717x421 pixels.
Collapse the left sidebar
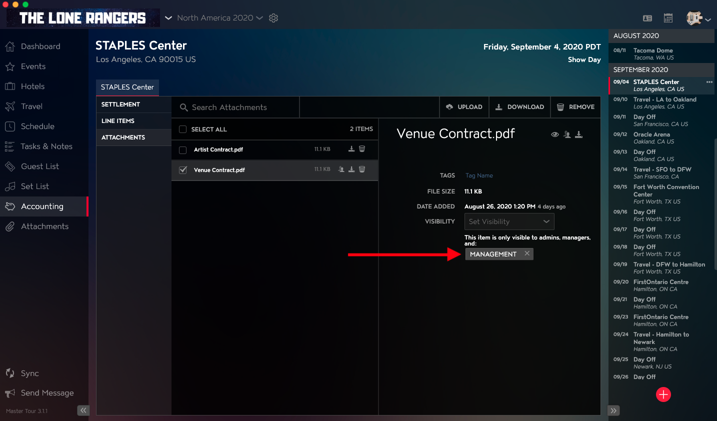click(83, 410)
